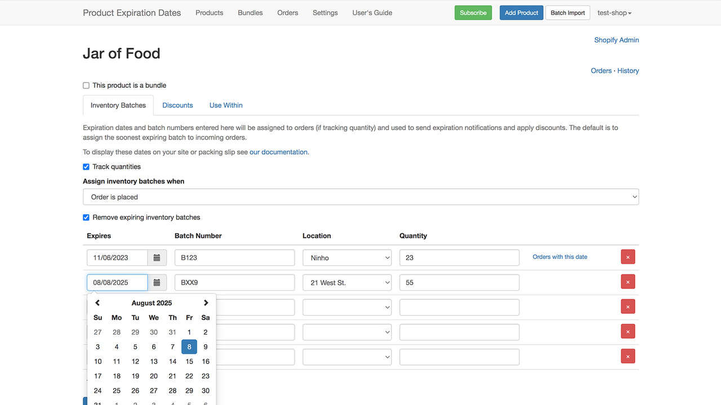
Task: Edit the BXX9 batch number field
Action: point(234,282)
